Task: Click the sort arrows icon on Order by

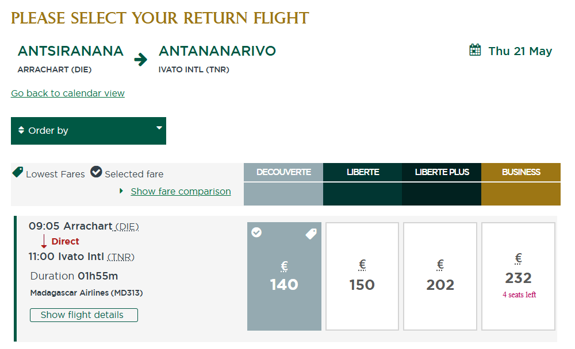Action: tap(21, 130)
